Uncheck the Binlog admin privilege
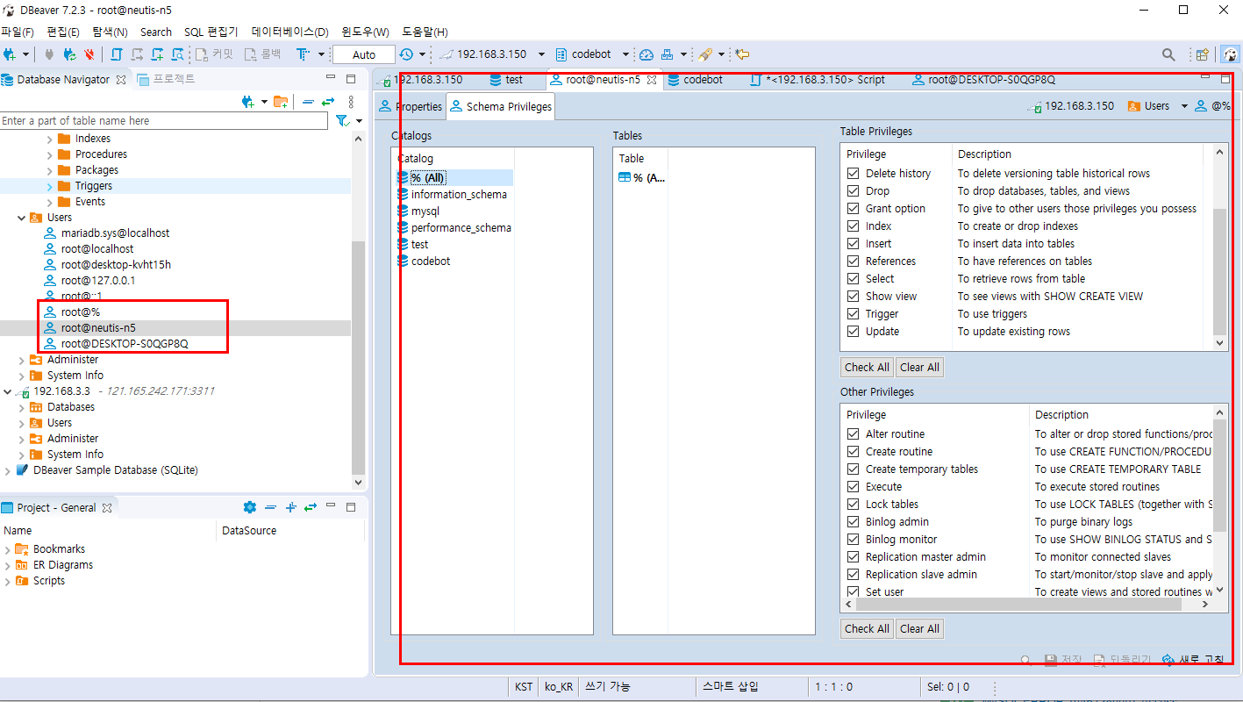Image resolution: width=1243 pixels, height=702 pixels. coord(853,522)
